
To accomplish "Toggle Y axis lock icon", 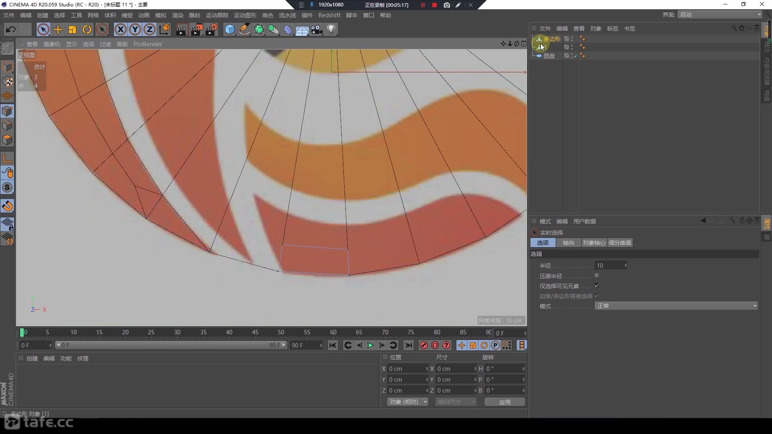I will tap(135, 29).
